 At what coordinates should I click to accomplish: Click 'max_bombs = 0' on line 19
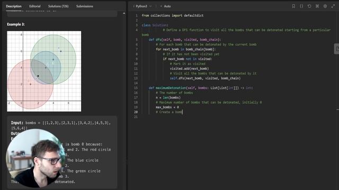click(167, 107)
